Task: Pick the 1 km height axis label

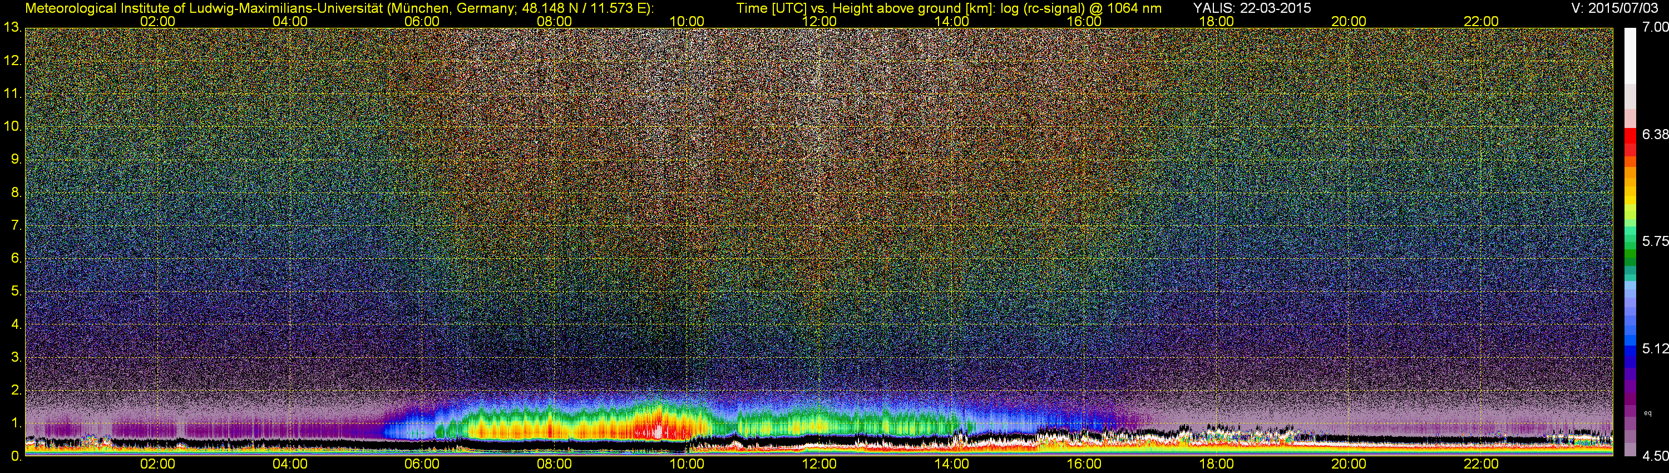Action: (16, 423)
